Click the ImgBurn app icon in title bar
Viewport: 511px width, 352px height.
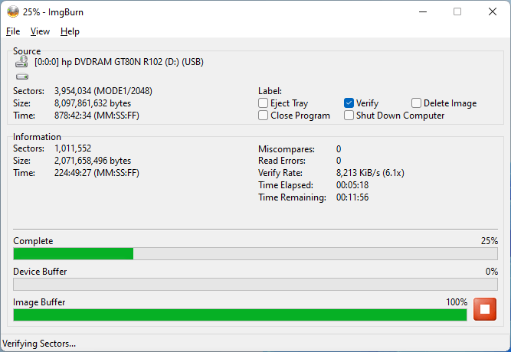point(13,11)
